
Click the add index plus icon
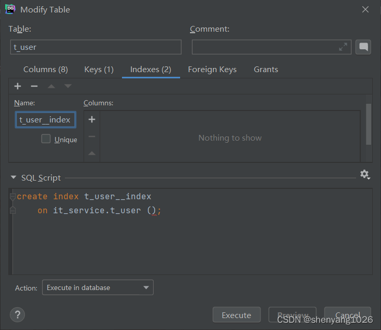click(18, 86)
